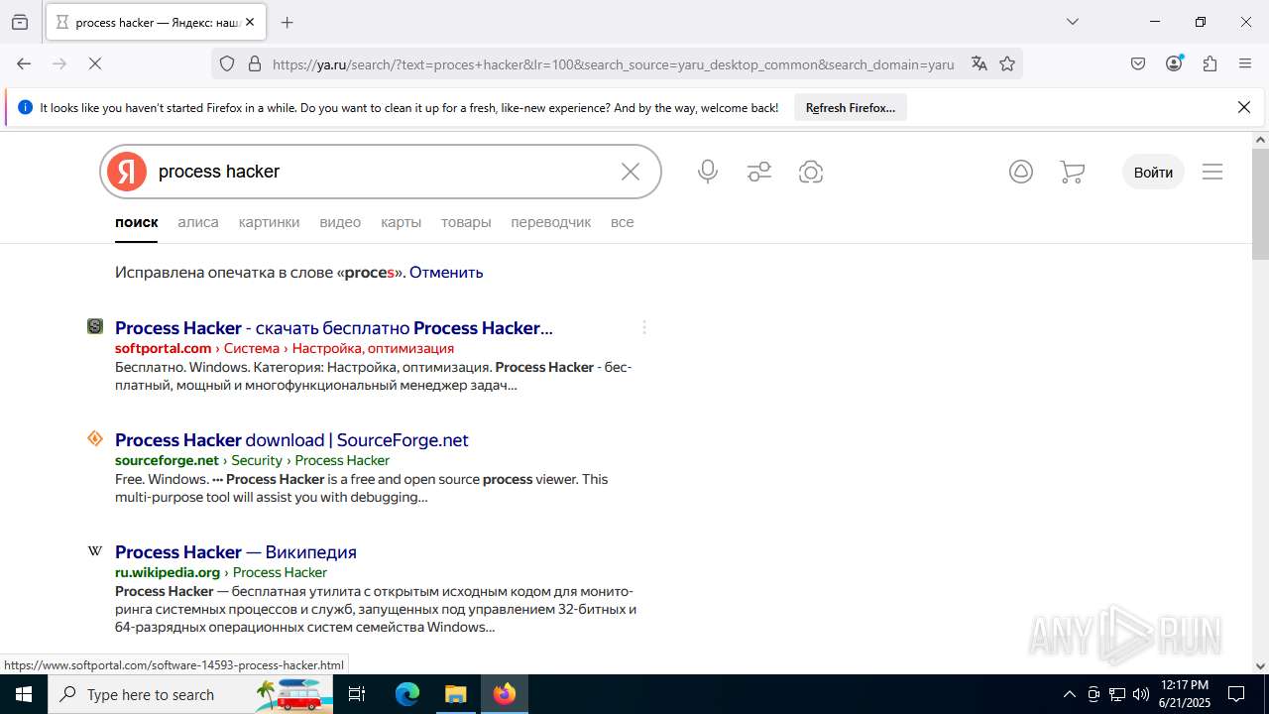This screenshot has width=1269, height=714.
Task: Click Отменить typo correction link
Action: (x=446, y=272)
